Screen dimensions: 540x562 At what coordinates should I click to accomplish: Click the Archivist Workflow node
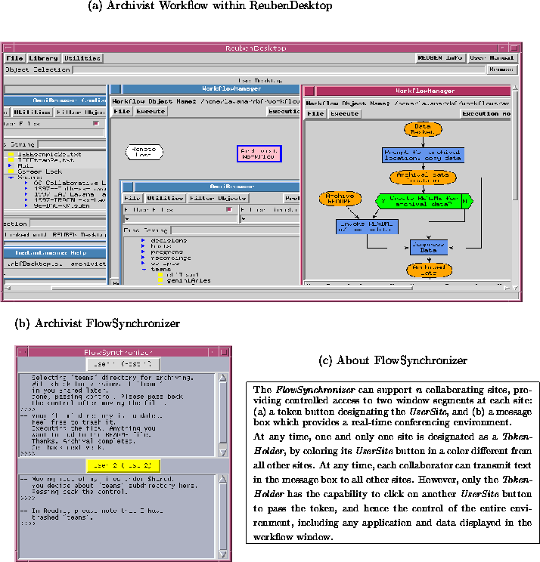point(259,153)
